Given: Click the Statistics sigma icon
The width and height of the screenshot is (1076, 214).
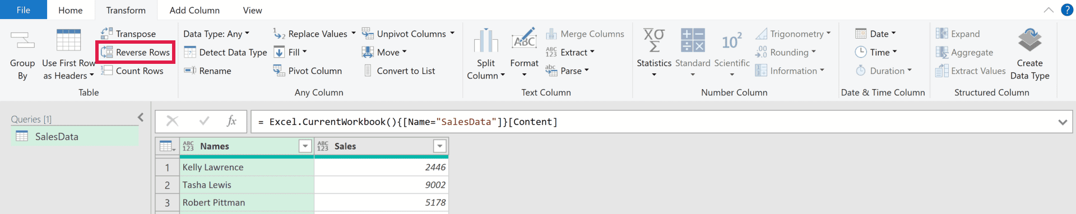Looking at the screenshot, I should [x=654, y=40].
